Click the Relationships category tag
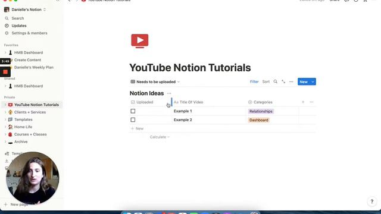The image size is (381, 214). pos(261,111)
